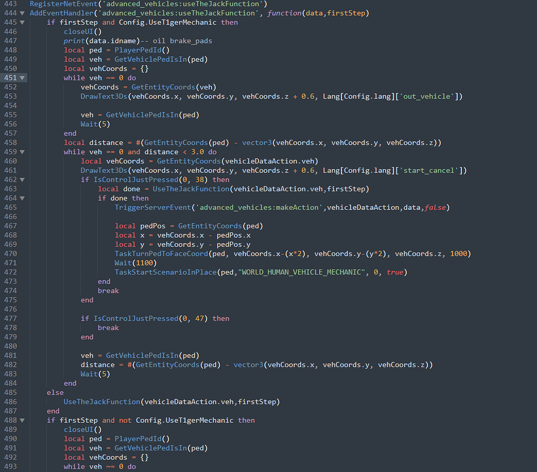Collapse the fold arrow on line 445
The image size is (537, 472).
pyautogui.click(x=21, y=22)
